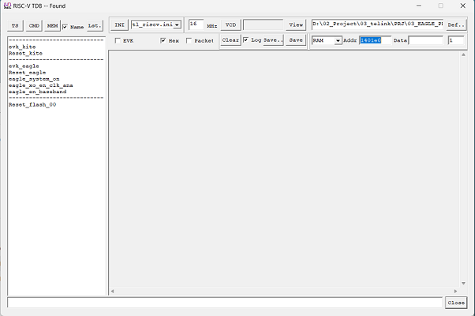475x316 pixels.
Task: Select eagle_system_on entry
Action: [x=34, y=79]
